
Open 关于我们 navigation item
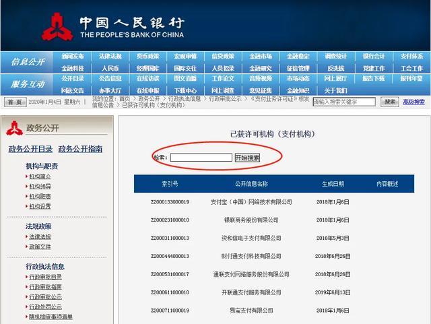[336, 90]
